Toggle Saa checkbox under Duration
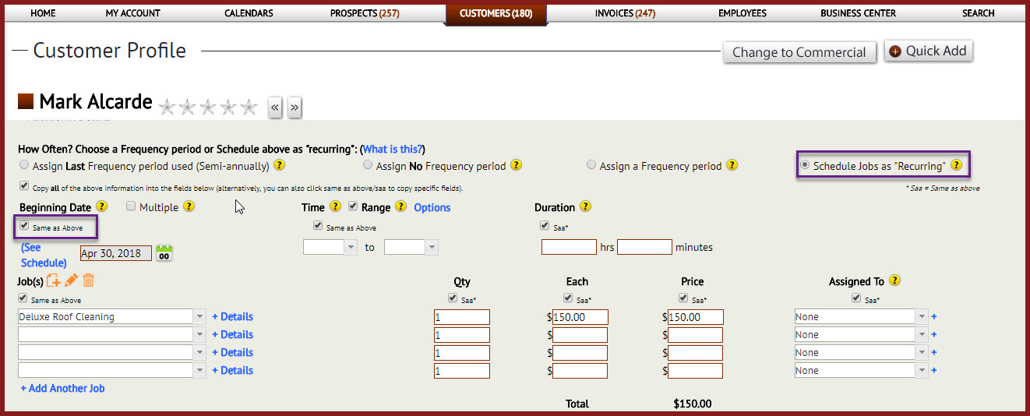 [545, 226]
